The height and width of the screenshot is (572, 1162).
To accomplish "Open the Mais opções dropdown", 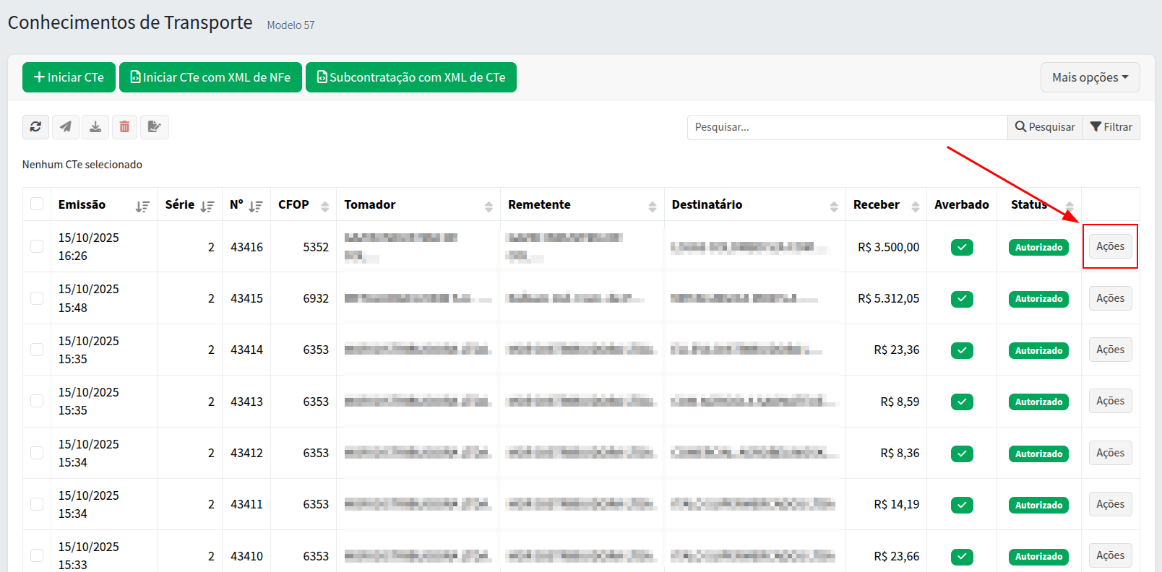I will click(x=1089, y=77).
